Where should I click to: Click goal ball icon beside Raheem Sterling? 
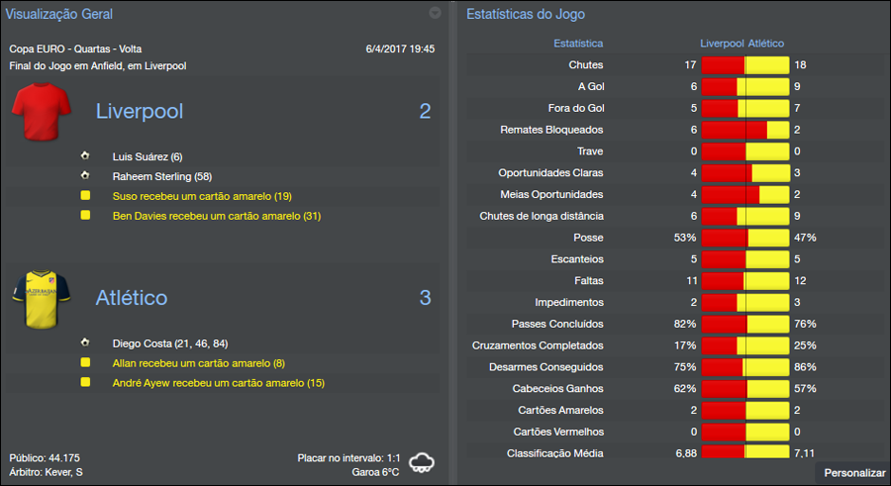click(x=85, y=176)
